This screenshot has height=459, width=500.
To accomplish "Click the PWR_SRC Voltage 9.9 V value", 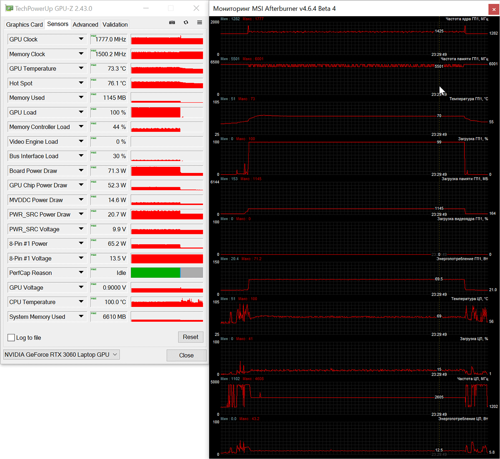I will pyautogui.click(x=119, y=229).
